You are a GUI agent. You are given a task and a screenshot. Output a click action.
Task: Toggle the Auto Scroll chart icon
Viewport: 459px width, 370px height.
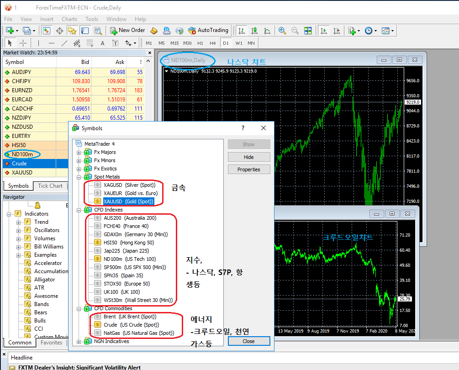(324, 31)
